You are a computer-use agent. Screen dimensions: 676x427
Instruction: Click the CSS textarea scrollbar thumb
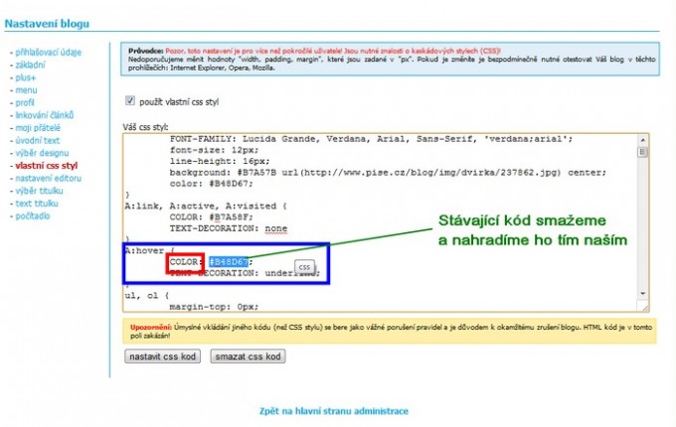(x=642, y=152)
